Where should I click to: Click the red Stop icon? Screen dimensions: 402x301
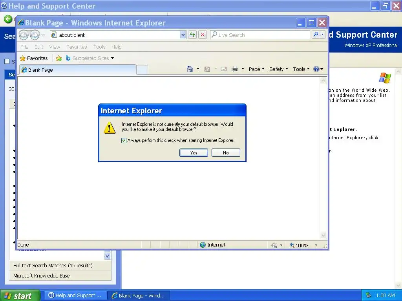(x=203, y=34)
